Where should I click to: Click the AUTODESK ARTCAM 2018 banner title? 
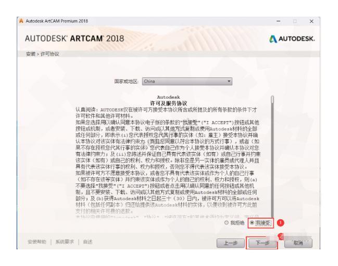(74, 38)
